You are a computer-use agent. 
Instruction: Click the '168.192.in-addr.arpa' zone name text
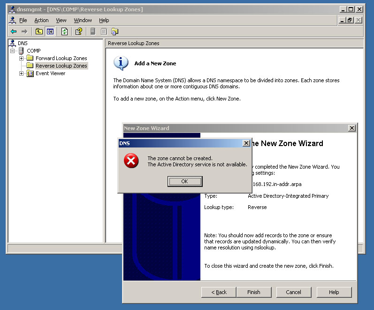tap(277, 184)
